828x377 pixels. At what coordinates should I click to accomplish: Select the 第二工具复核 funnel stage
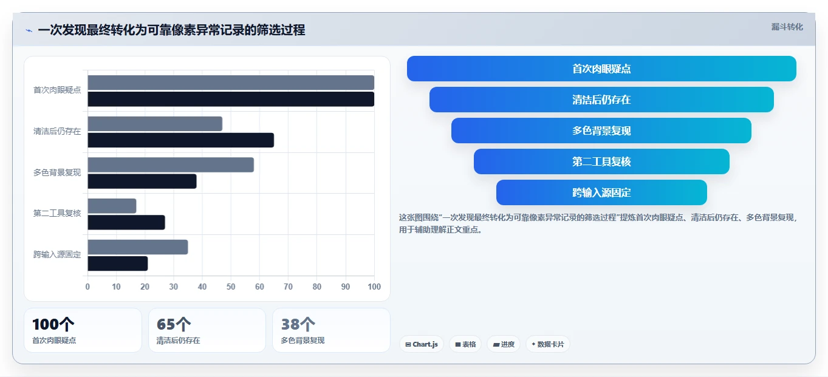pos(601,161)
